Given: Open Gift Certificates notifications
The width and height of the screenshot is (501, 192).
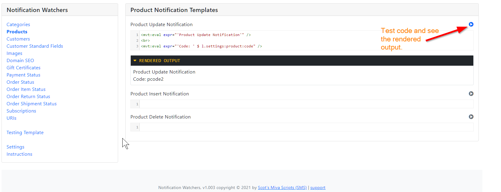Looking at the screenshot, I should pyautogui.click(x=23, y=68).
